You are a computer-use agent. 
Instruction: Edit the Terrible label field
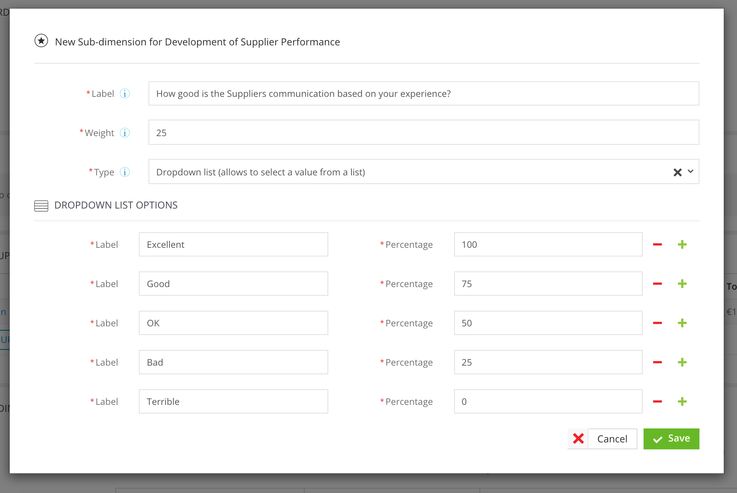[x=234, y=401]
